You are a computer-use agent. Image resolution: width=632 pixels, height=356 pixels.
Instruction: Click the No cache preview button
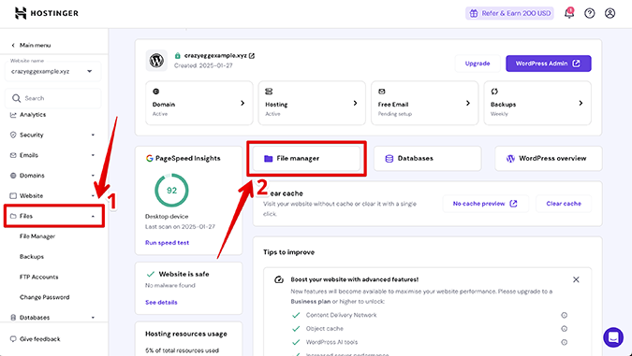pyautogui.click(x=485, y=204)
